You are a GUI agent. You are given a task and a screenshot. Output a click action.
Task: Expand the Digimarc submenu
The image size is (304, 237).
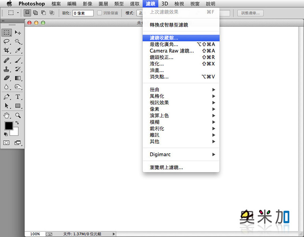pos(181,154)
